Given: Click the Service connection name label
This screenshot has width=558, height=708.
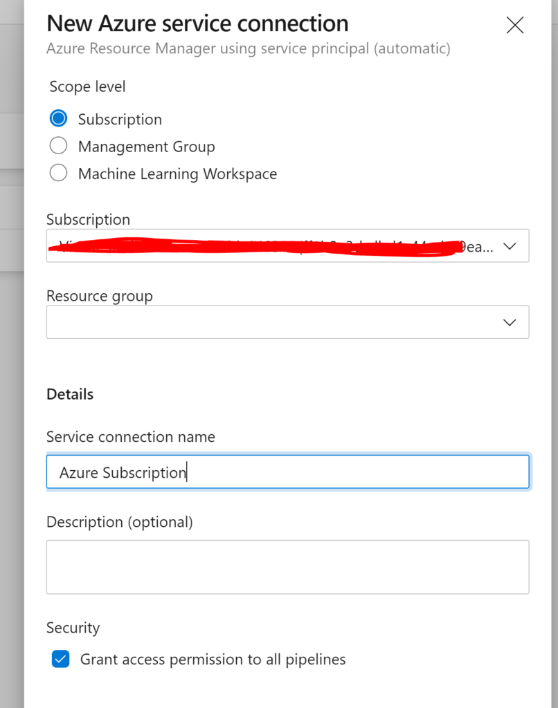Looking at the screenshot, I should (131, 437).
